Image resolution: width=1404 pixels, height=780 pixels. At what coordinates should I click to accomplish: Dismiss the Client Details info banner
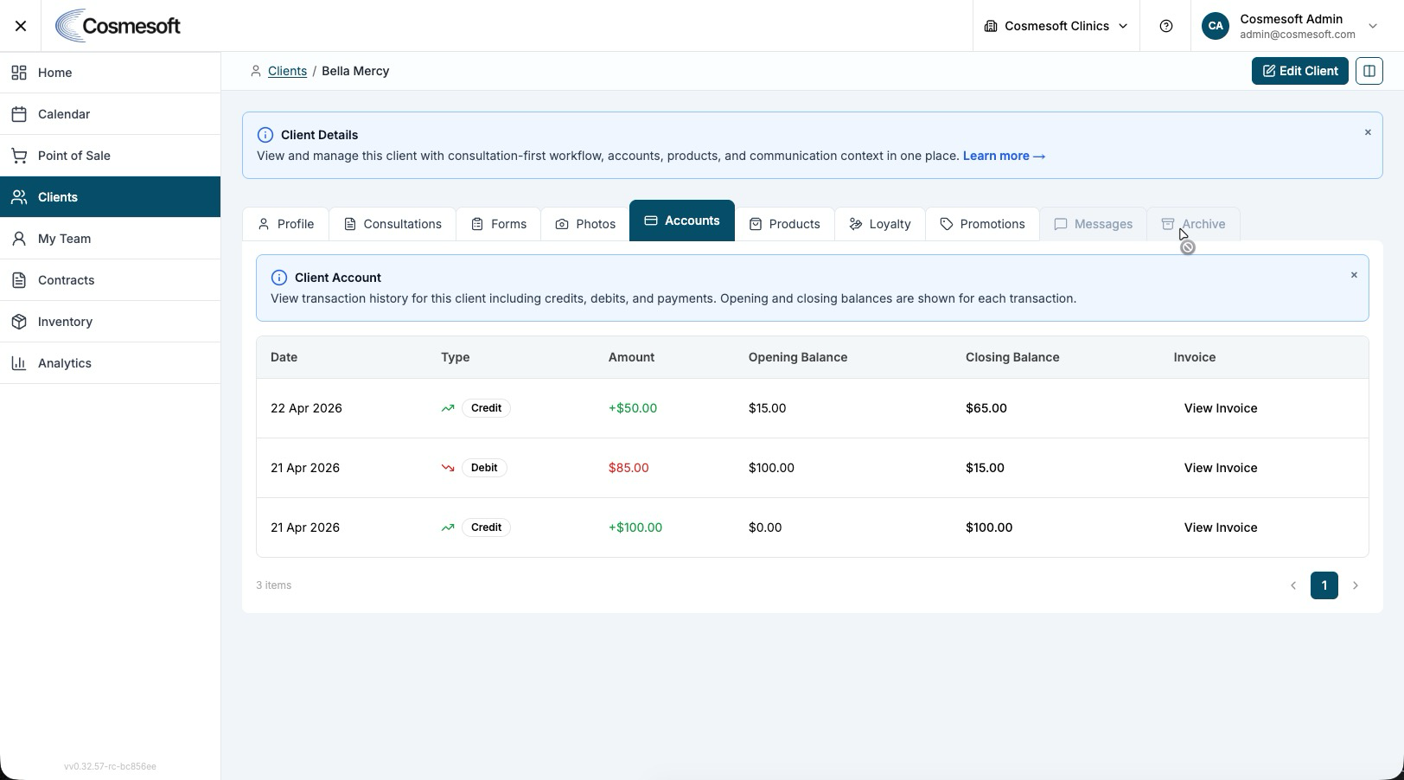pyautogui.click(x=1368, y=132)
